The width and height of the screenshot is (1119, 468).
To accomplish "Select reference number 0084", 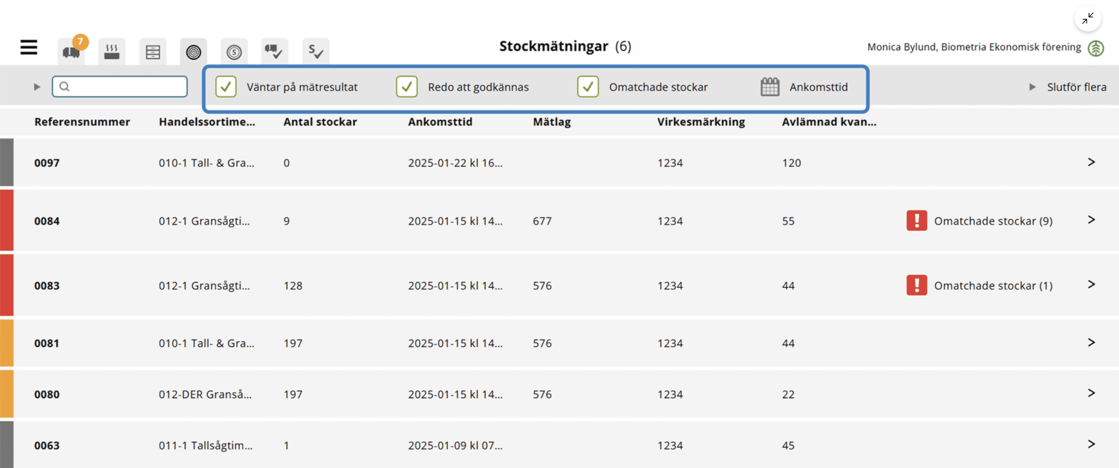I will point(47,221).
